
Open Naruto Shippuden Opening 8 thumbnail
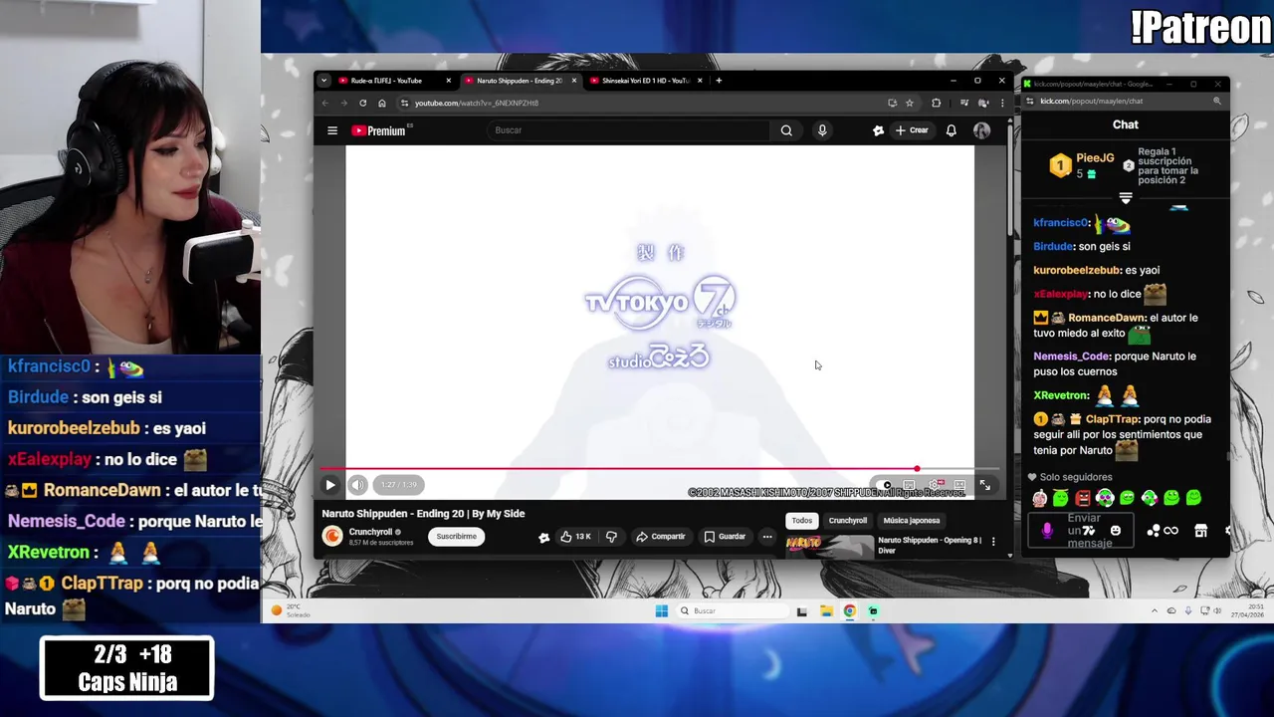(x=829, y=545)
